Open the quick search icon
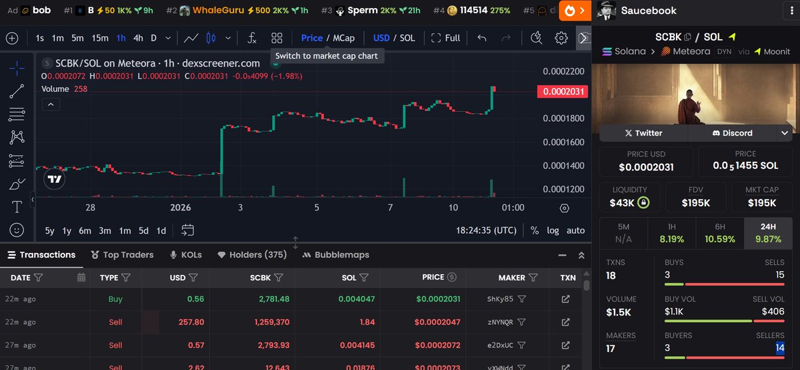 [537, 38]
